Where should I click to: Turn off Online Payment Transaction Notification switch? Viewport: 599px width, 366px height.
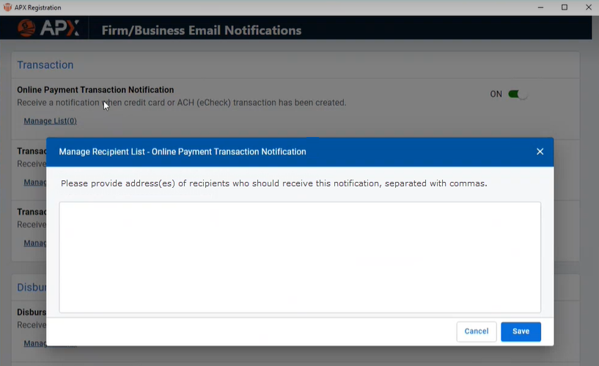518,94
